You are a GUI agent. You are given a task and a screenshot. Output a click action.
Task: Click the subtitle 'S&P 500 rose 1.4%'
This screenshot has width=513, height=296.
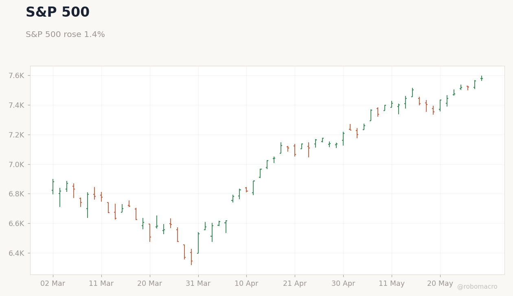point(65,35)
